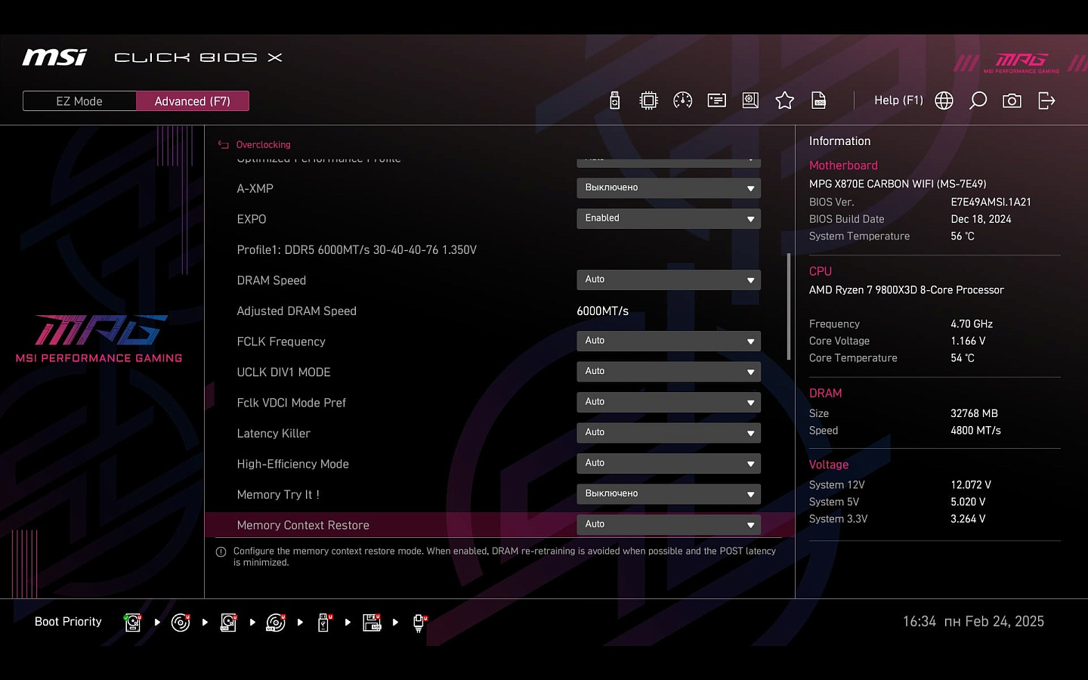This screenshot has width=1088, height=680.
Task: Select the hard disk boot device with green check
Action: point(133,623)
